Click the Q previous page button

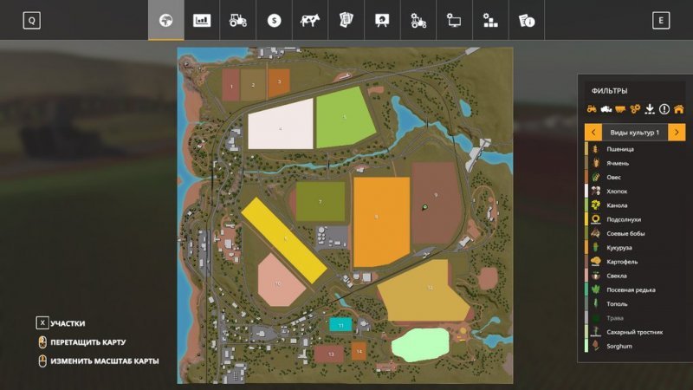click(x=32, y=20)
